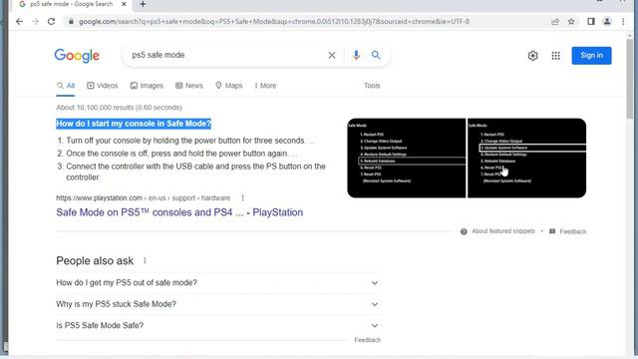Open 'Safe Mode on PS5 consoles and PS4' link
638x359 pixels.
coord(179,212)
